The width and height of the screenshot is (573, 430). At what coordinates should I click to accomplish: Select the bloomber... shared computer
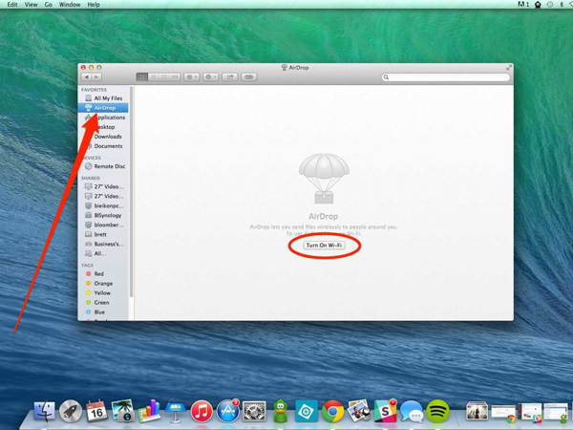coord(103,225)
